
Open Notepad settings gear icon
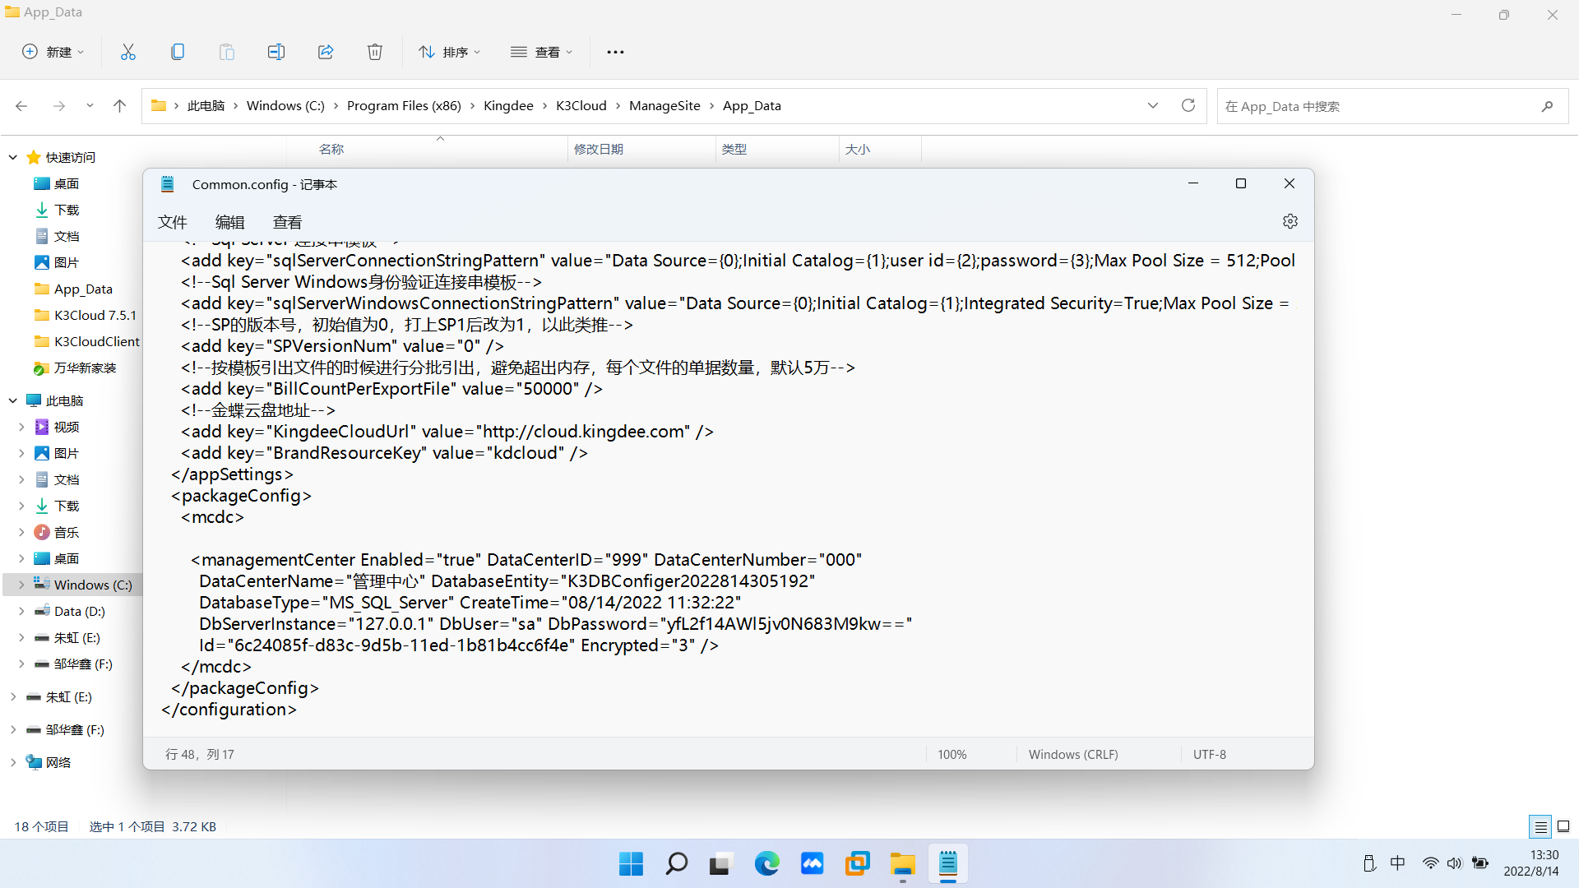1290,221
